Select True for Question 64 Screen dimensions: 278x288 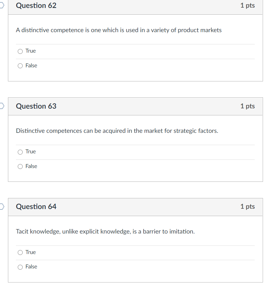[20, 252]
